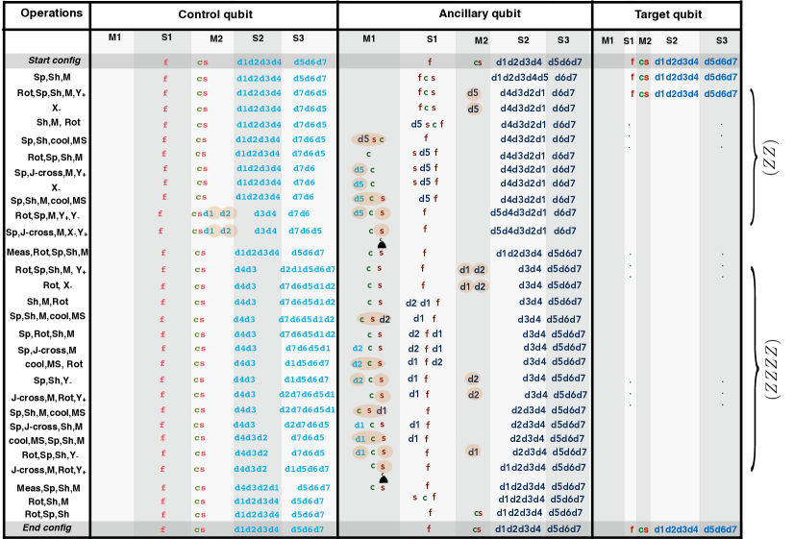794x539 pixels.
Task: Click the "Target qubit" header
Action: click(668, 14)
